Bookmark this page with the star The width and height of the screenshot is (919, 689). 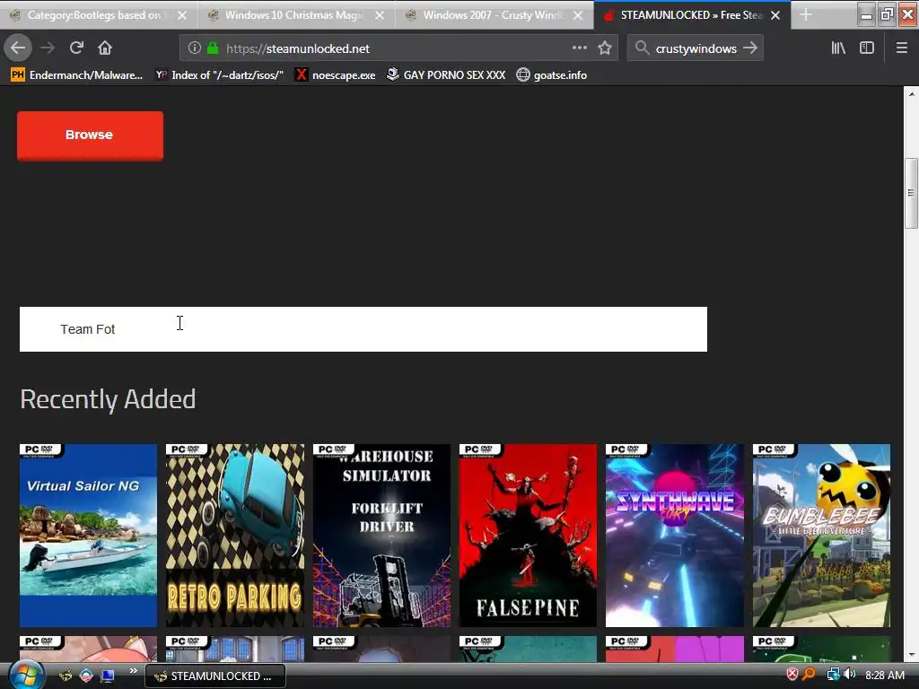[605, 48]
